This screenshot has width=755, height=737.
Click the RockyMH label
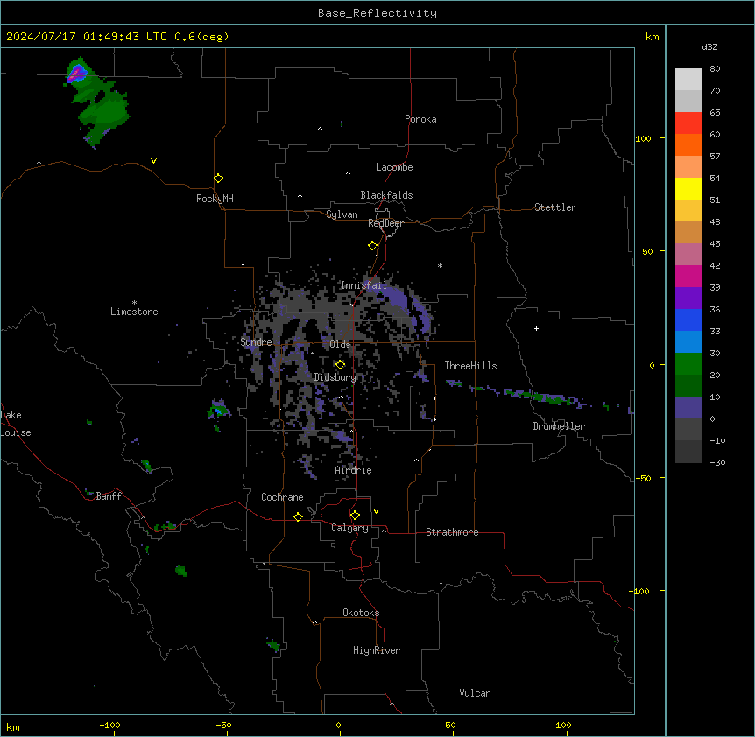pyautogui.click(x=215, y=198)
